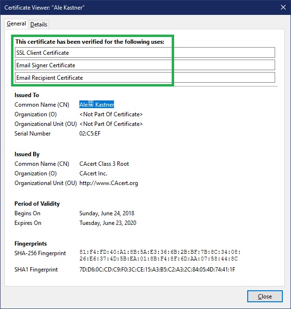The width and height of the screenshot is (291, 309).
Task: Click the CAcert Class 3 Root value
Action: pos(104,164)
